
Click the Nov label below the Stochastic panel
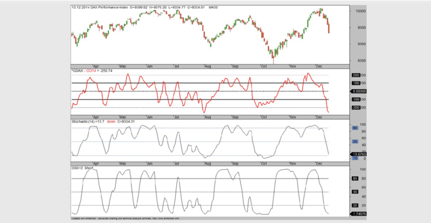click(293, 164)
